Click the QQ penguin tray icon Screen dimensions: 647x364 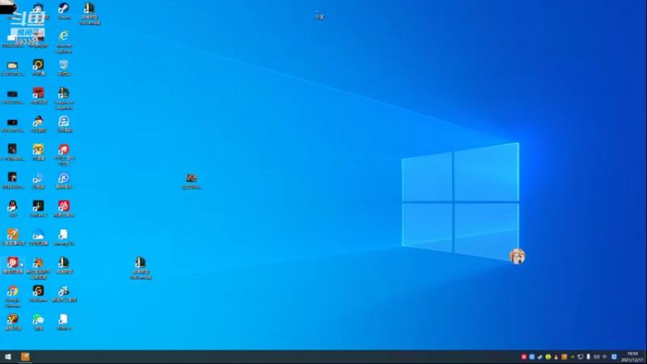click(x=556, y=357)
